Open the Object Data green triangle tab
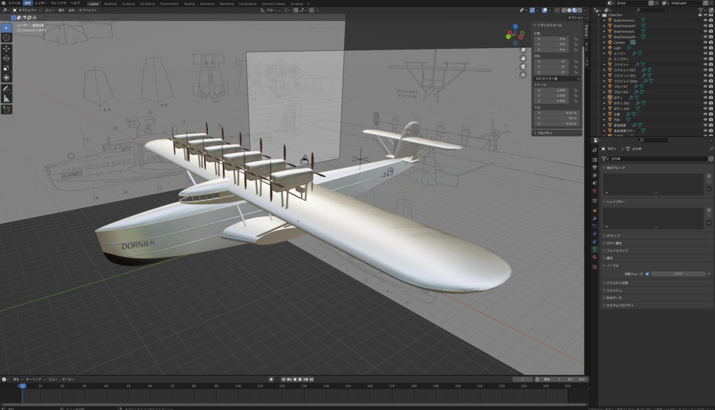This screenshot has width=715, height=410. [x=595, y=249]
